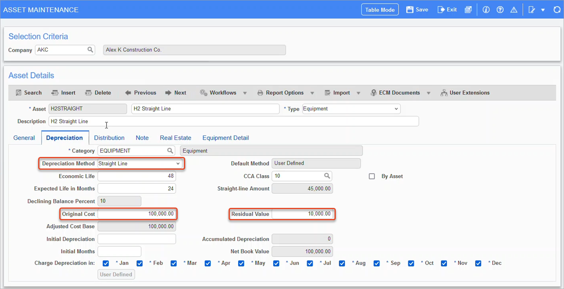Open Depreciation Method dropdown
Screen dimensions: 564x289
[140, 164]
